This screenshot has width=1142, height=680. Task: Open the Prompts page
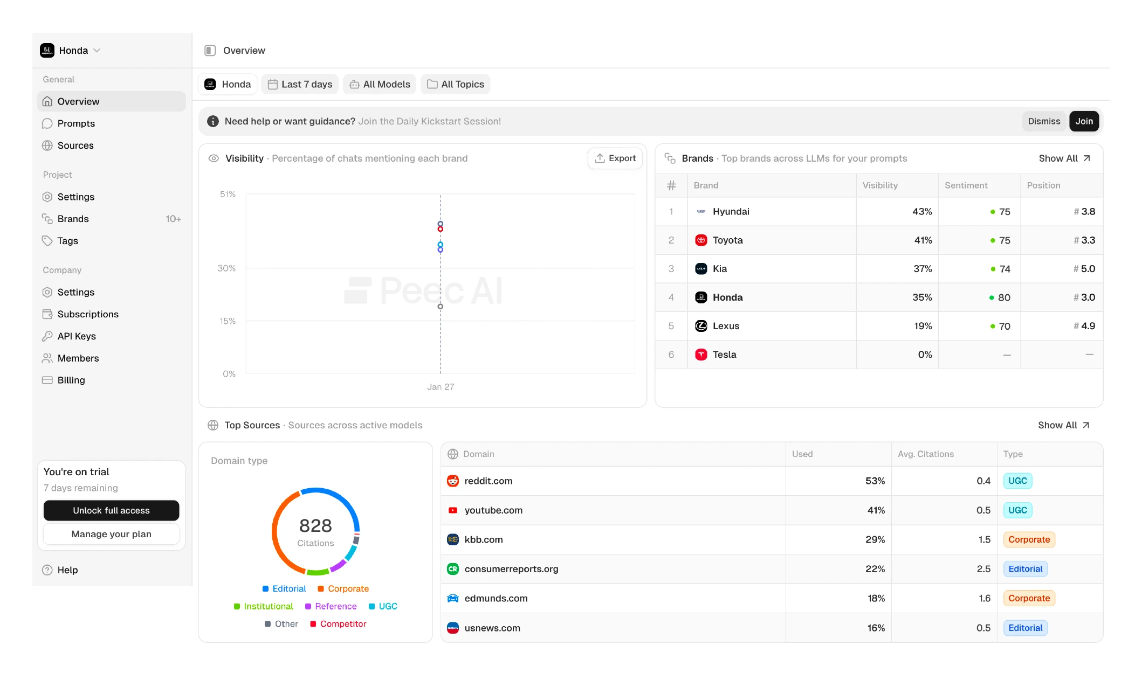[x=112, y=123]
